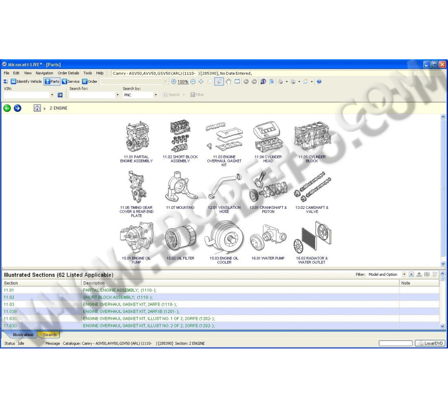Click the document copy icon next to pricing
The height and width of the screenshot is (408, 448).
(x=271, y=82)
